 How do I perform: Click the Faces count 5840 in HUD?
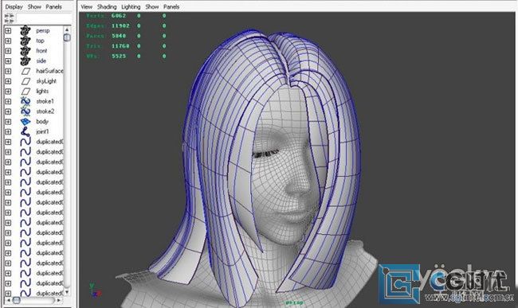(119, 36)
